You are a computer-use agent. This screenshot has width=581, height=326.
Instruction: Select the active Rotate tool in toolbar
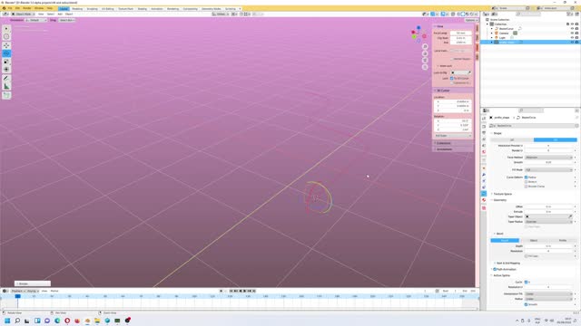(6, 53)
